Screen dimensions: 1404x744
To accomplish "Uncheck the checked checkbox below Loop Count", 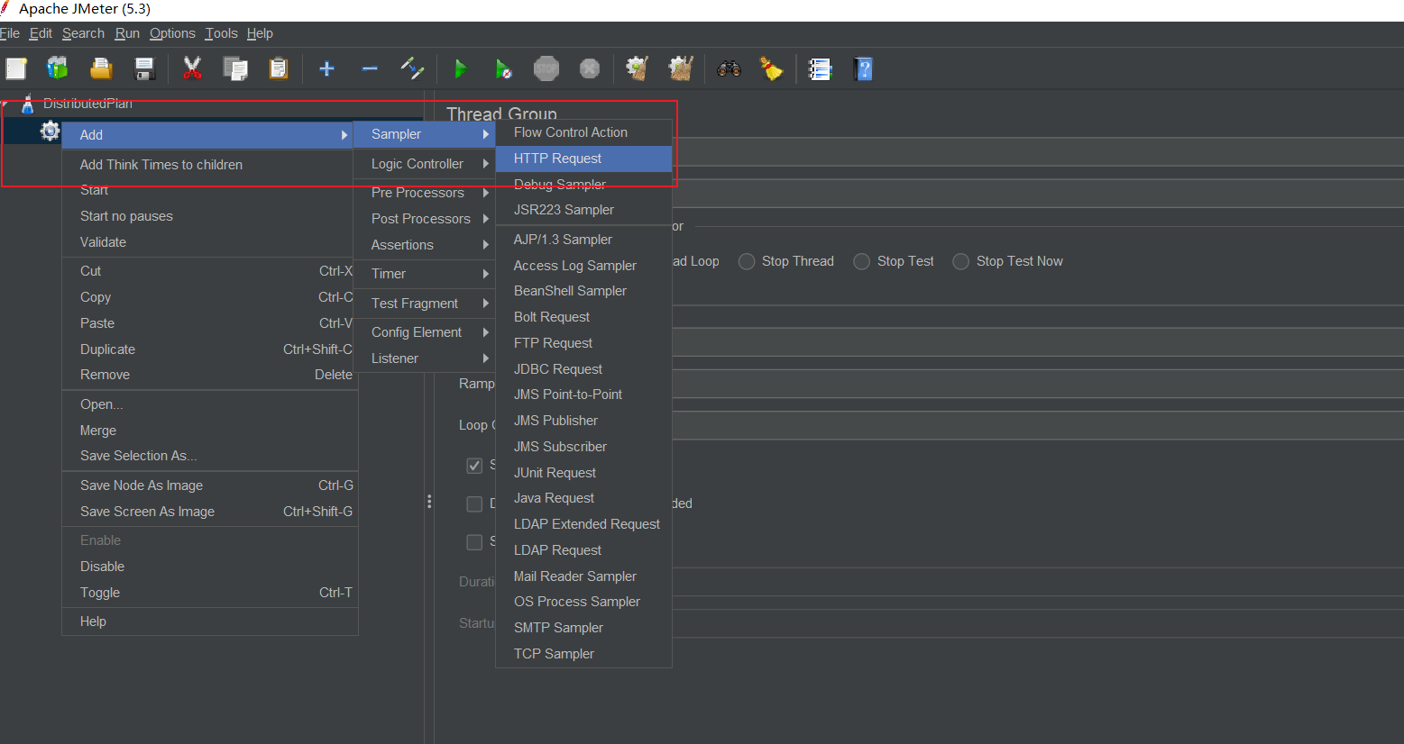I will tap(474, 466).
